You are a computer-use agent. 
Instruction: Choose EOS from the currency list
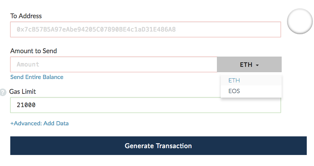pyautogui.click(x=251, y=91)
